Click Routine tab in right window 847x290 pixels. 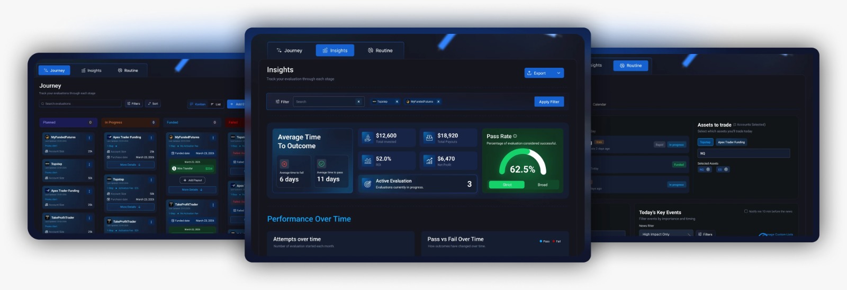pos(630,66)
